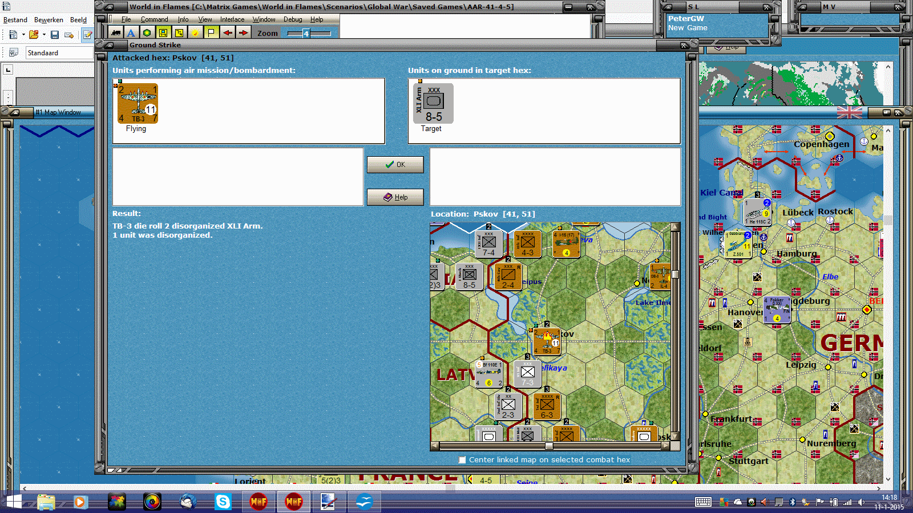The height and width of the screenshot is (513, 913).
Task: Open the Bewerken menu
Action: click(x=49, y=20)
